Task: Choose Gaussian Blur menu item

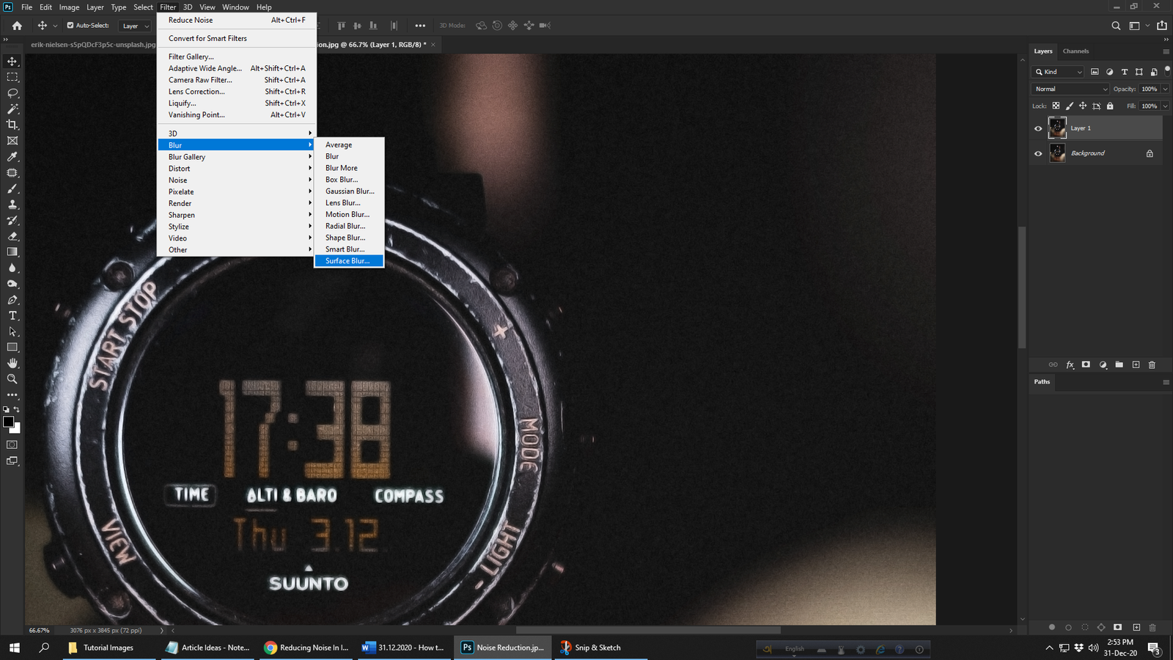Action: point(349,191)
